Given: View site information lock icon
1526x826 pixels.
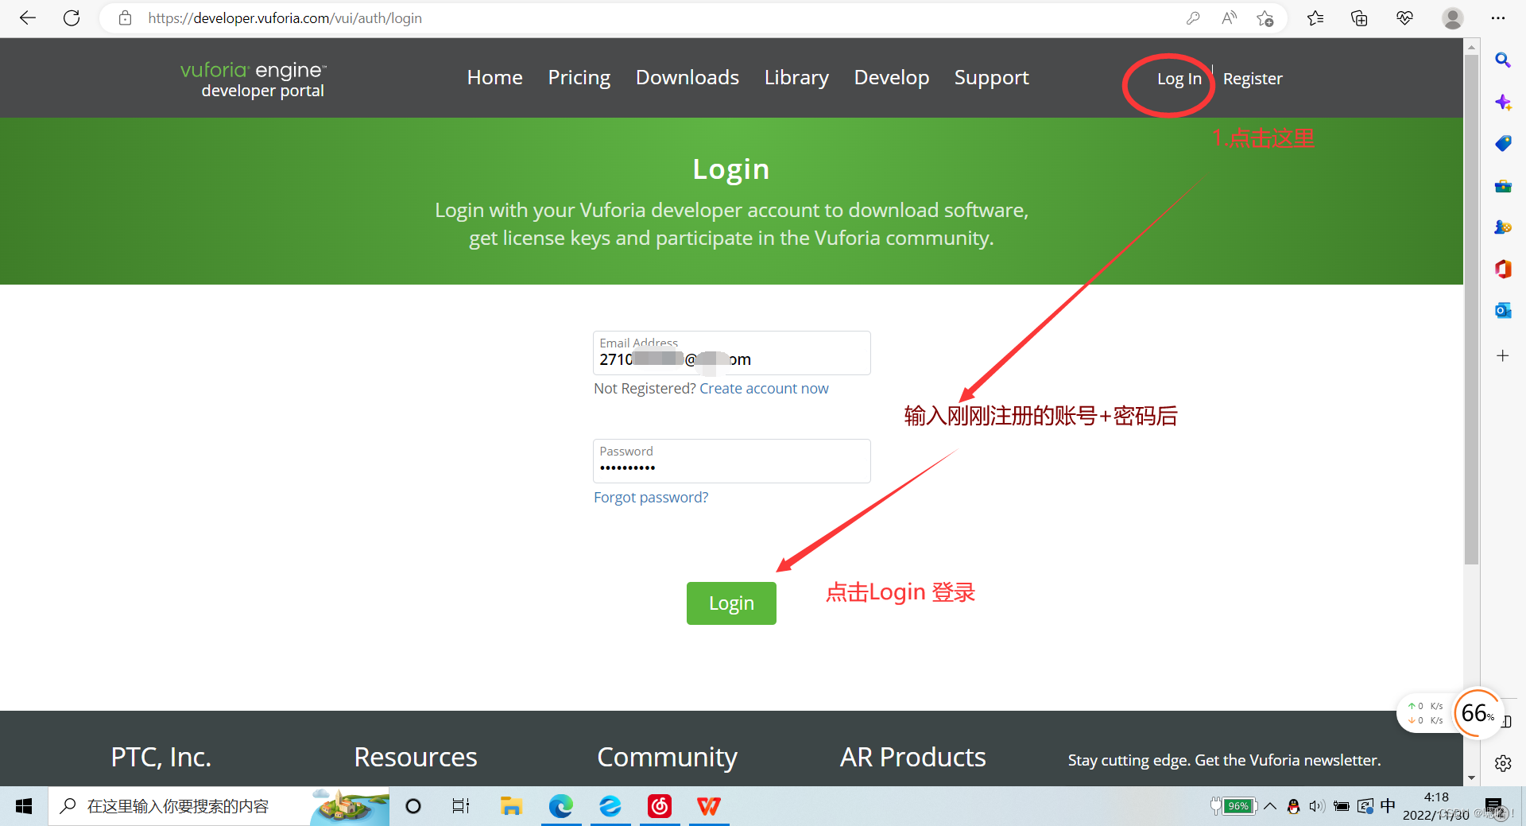Looking at the screenshot, I should [125, 18].
